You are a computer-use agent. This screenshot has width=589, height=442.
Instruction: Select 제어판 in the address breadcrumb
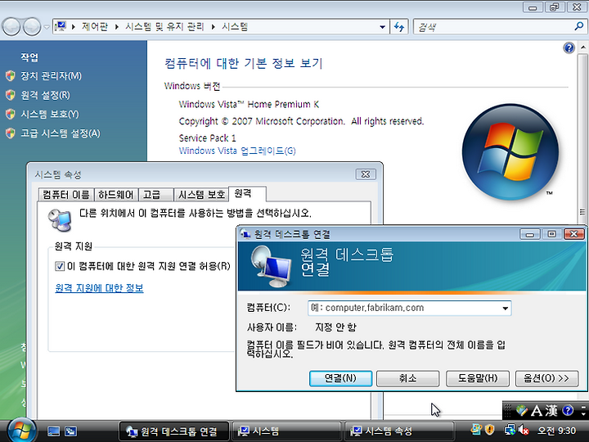coord(95,27)
